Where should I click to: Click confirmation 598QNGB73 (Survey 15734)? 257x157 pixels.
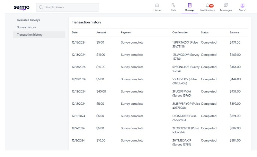186,69
